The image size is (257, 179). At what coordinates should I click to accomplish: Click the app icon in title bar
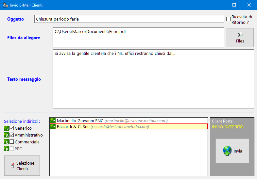point(5,5)
